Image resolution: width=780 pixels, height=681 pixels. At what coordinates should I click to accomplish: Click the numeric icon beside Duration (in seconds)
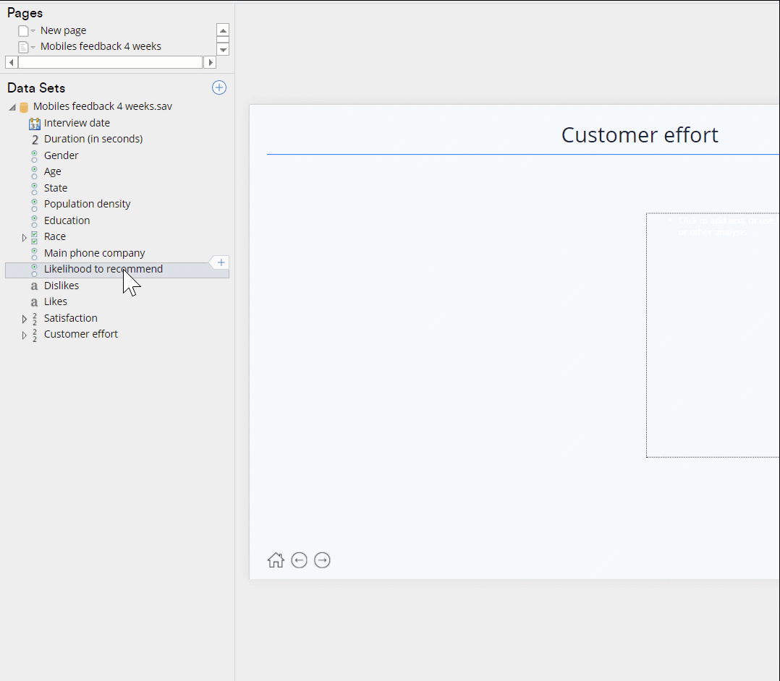click(x=33, y=139)
